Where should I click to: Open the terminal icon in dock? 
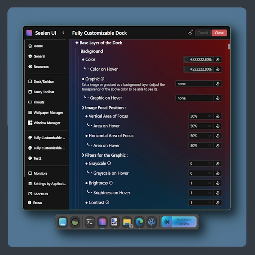90,222
